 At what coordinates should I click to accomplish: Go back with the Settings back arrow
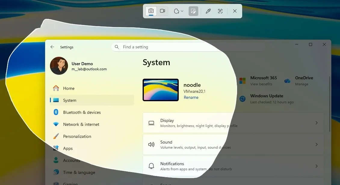[x=52, y=47]
